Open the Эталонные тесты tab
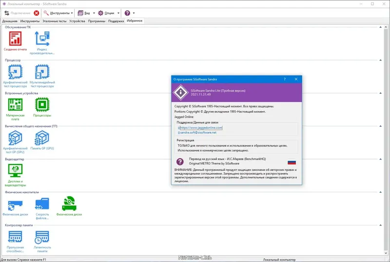The image size is (390, 262). pos(54,21)
